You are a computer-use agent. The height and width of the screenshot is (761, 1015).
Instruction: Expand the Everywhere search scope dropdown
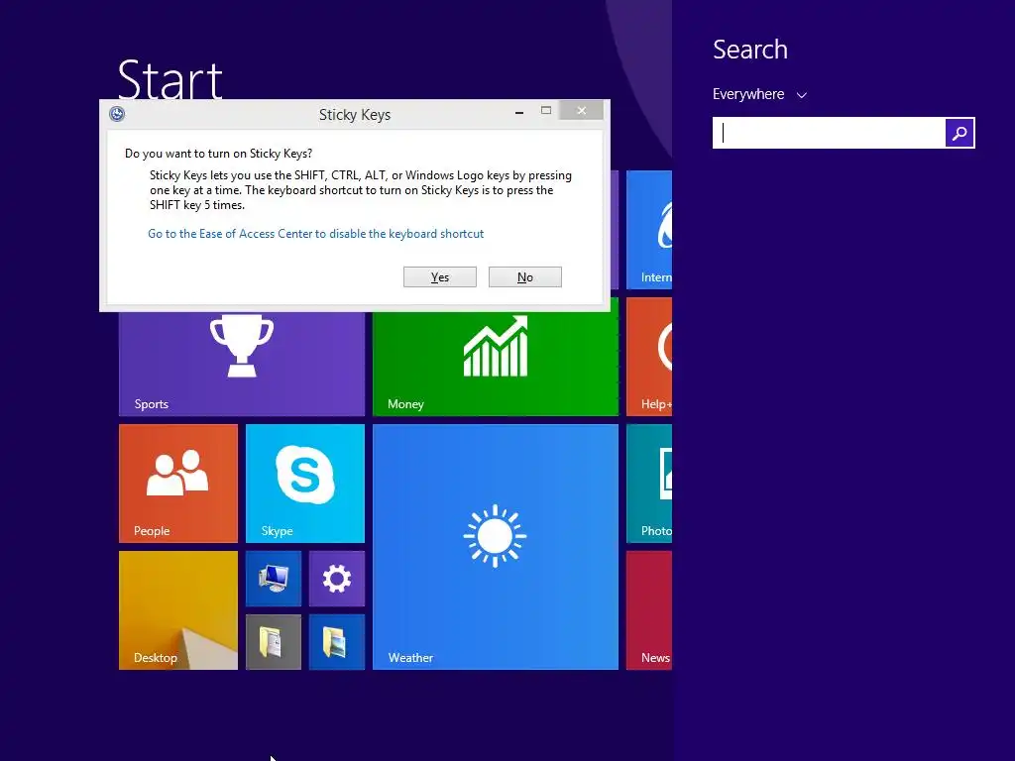tap(759, 94)
